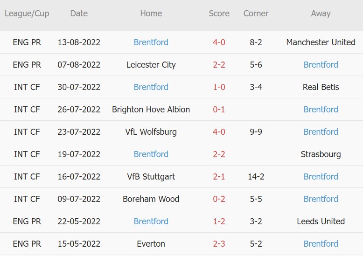
Task: Select the 14-2 corner stat for Stuttgart match
Action: (256, 177)
